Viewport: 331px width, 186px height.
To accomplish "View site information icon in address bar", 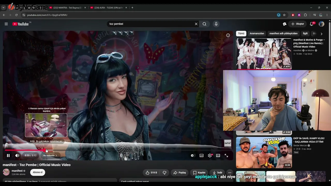I will tap(24, 15).
